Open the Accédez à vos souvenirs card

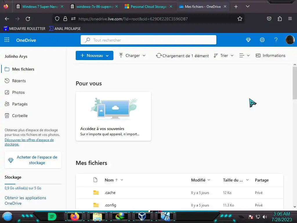coord(113,116)
